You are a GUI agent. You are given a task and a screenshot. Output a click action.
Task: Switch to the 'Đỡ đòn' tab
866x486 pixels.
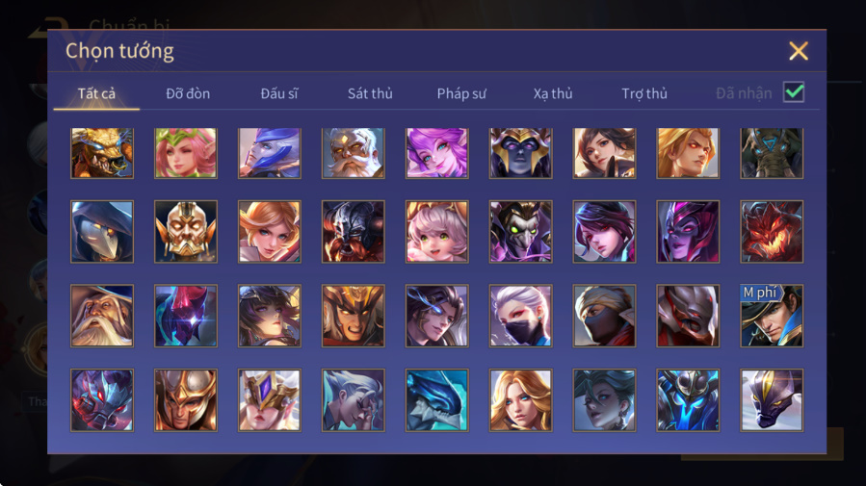(x=188, y=93)
